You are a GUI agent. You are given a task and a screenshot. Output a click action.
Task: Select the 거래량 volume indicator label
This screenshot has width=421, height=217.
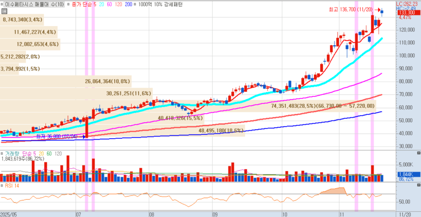point(13,154)
